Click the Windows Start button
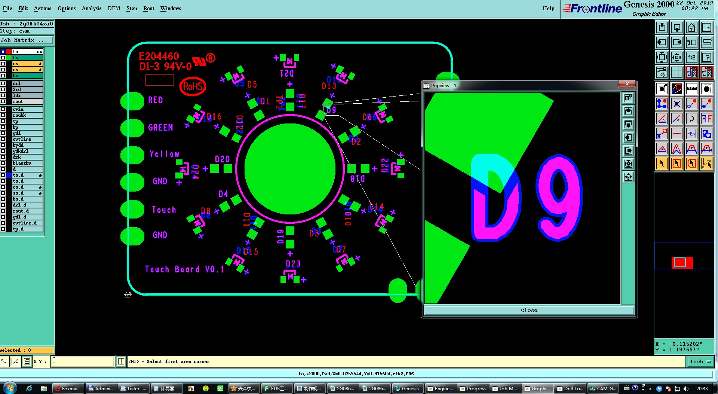This screenshot has height=394, width=718. 9,388
